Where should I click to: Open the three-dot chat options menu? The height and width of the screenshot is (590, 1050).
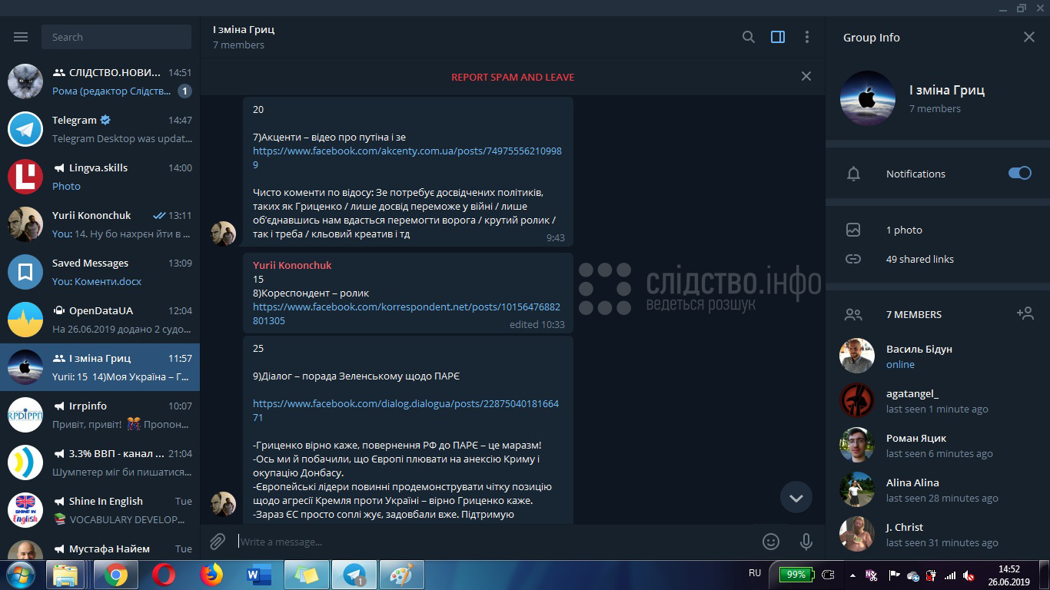806,37
